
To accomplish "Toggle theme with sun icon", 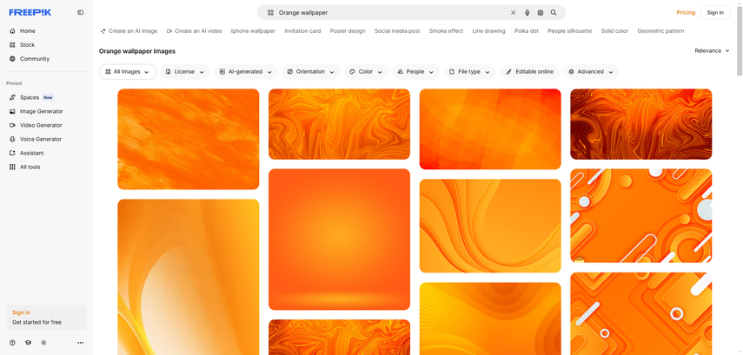I will pyautogui.click(x=43, y=343).
